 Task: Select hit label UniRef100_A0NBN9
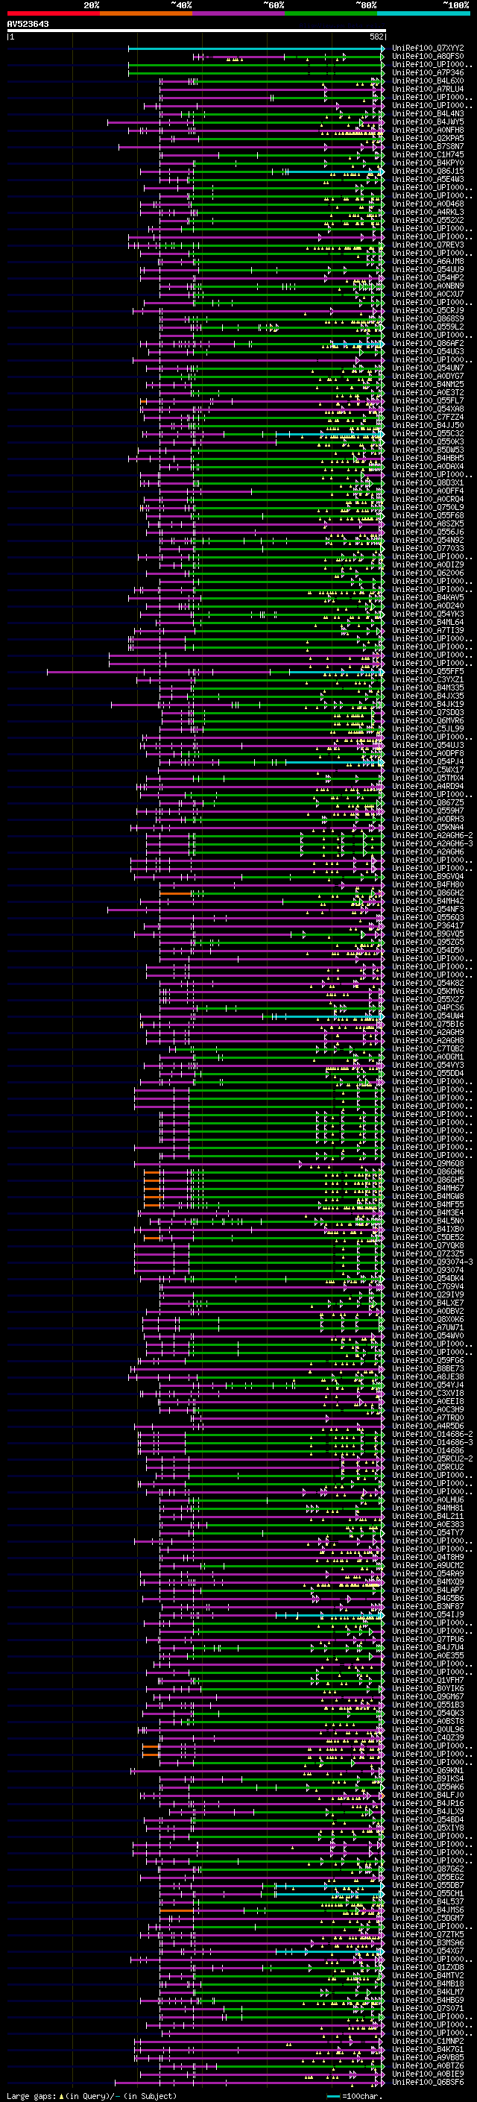tap(428, 286)
